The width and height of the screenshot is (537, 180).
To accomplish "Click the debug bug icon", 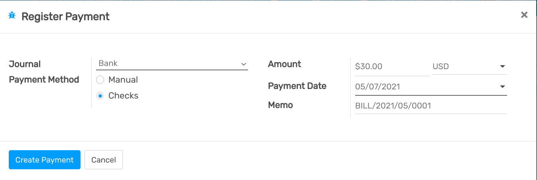I will [12, 16].
